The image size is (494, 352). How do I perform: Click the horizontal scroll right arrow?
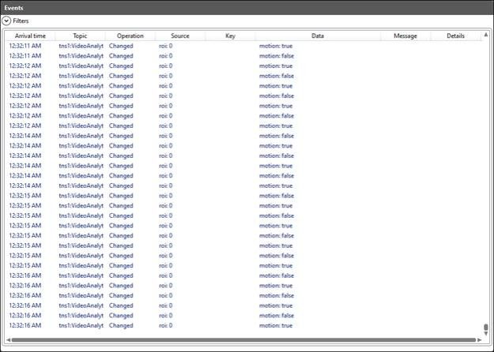pos(478,340)
